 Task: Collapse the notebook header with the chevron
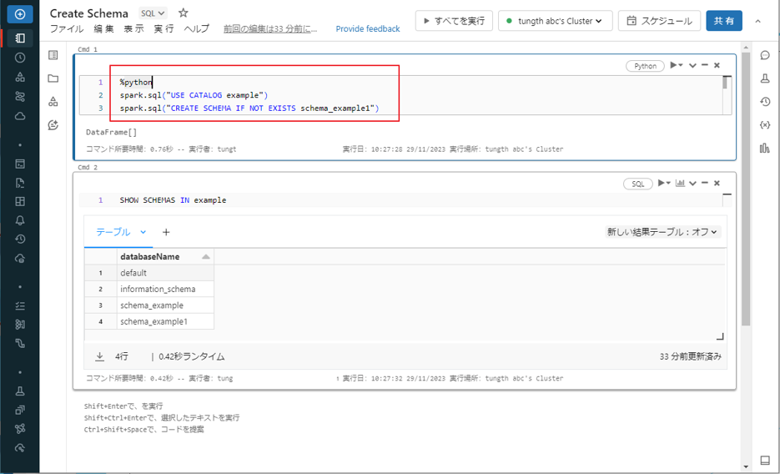757,21
